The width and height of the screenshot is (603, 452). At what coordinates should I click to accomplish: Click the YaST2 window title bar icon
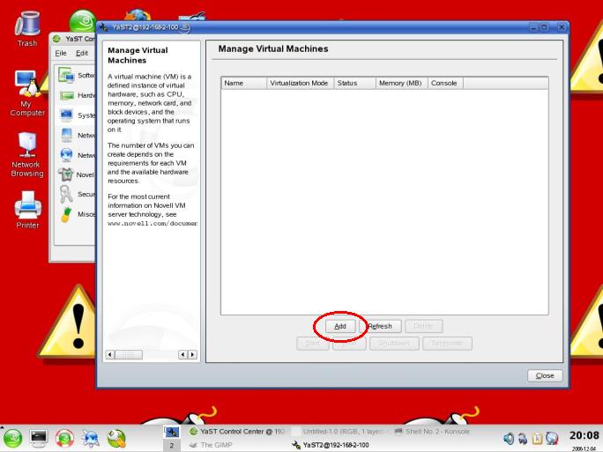coord(104,27)
